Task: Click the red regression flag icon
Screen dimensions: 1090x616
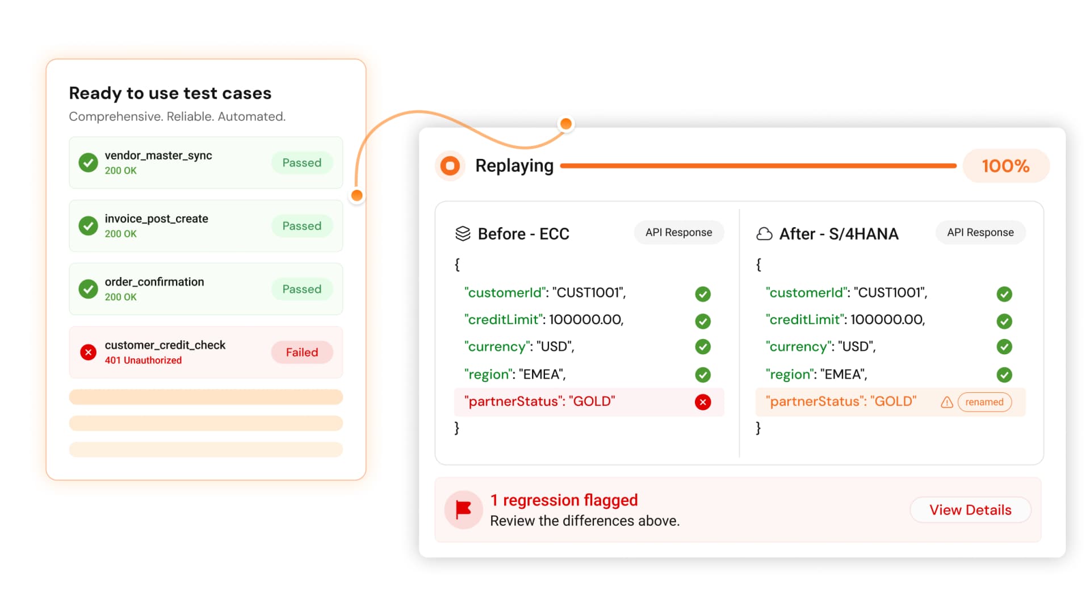Action: pyautogui.click(x=464, y=509)
